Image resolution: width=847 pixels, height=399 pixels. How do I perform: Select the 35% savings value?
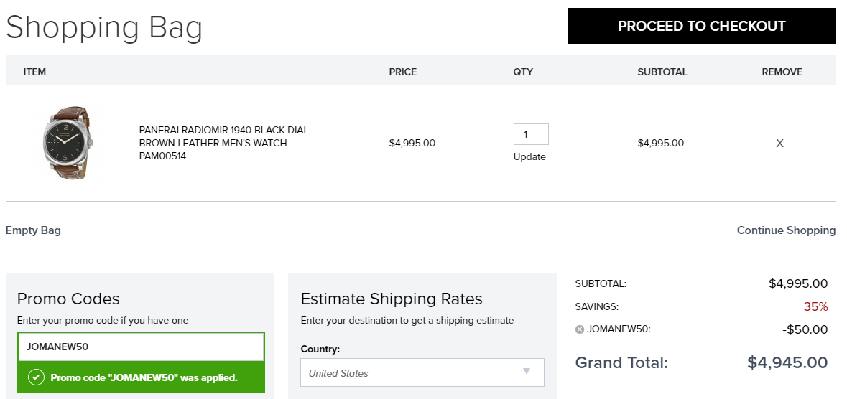815,306
